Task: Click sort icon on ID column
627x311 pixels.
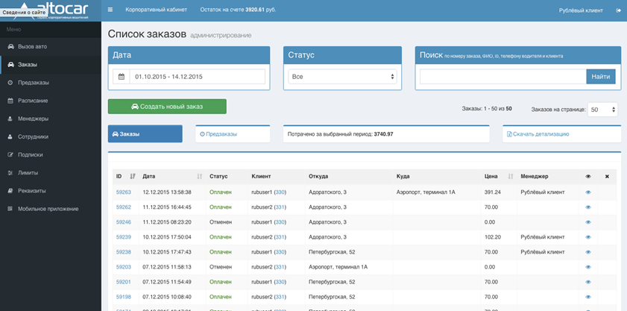Action: pyautogui.click(x=133, y=176)
